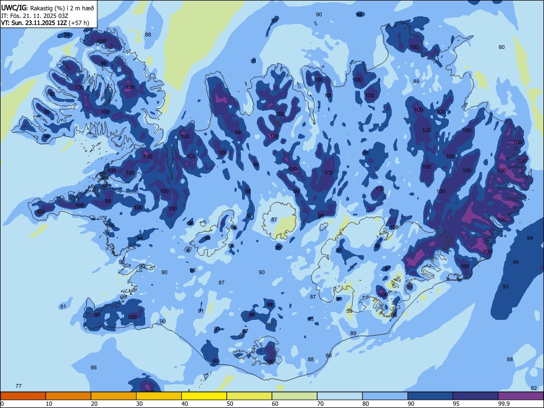Click the '50' tick label on the colour scale
Screen dimensions: 544x408
[x=230, y=404]
